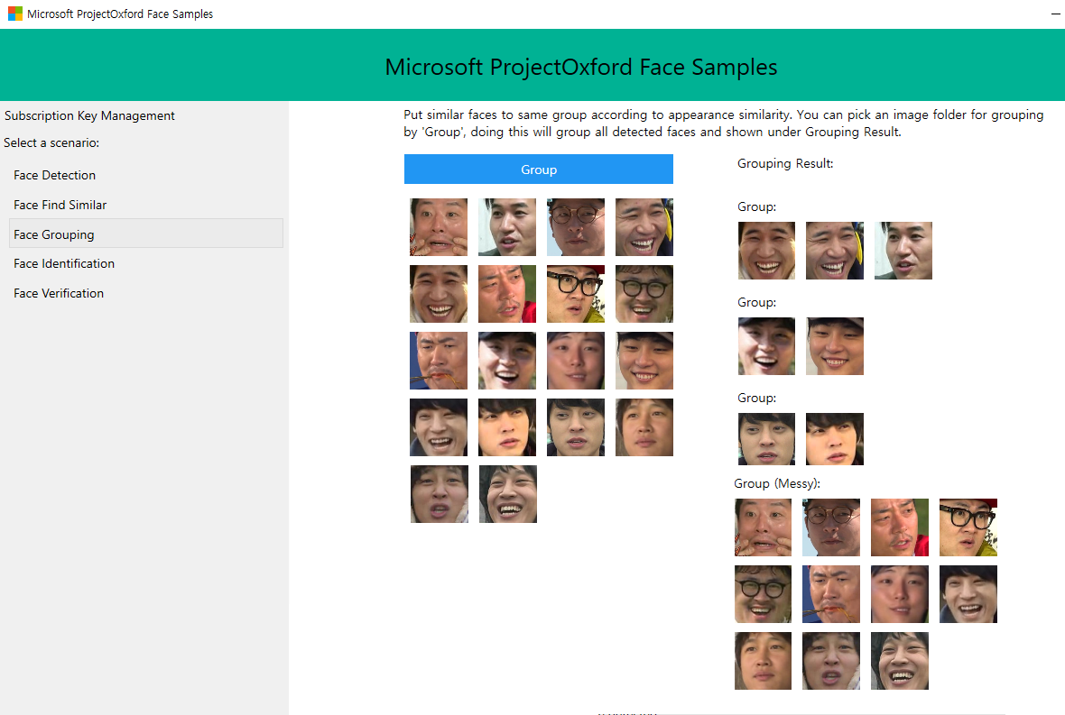The height and width of the screenshot is (715, 1065).
Task: Click thick-glasses face in Messy group's top row
Action: [968, 527]
